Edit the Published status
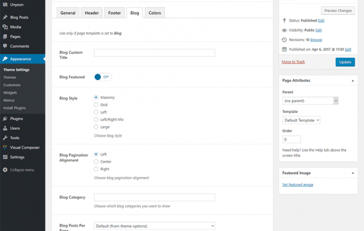 pos(321,20)
